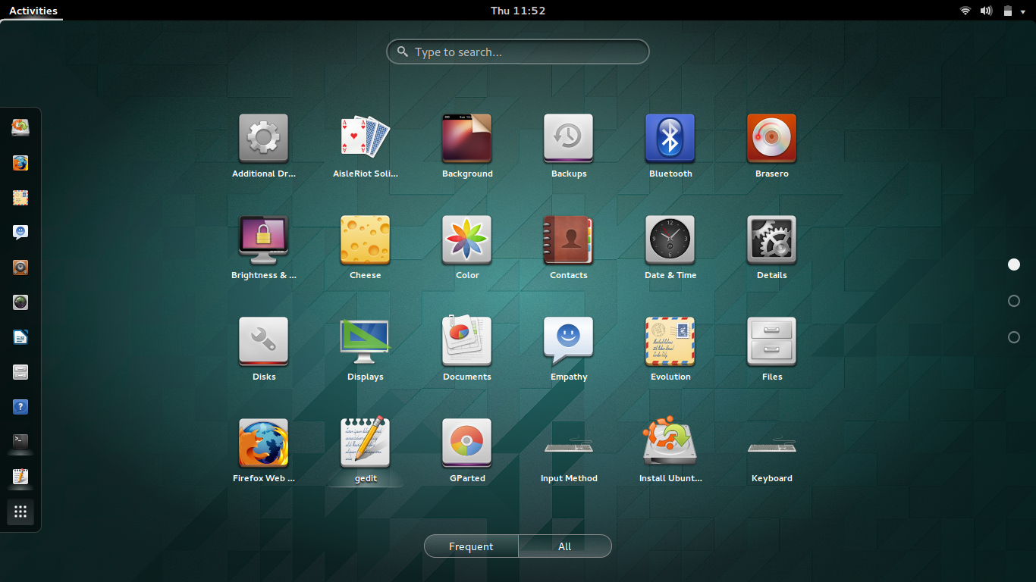The height and width of the screenshot is (582, 1036).
Task: Open LibreOffice Writer from the dock
Action: 20,336
